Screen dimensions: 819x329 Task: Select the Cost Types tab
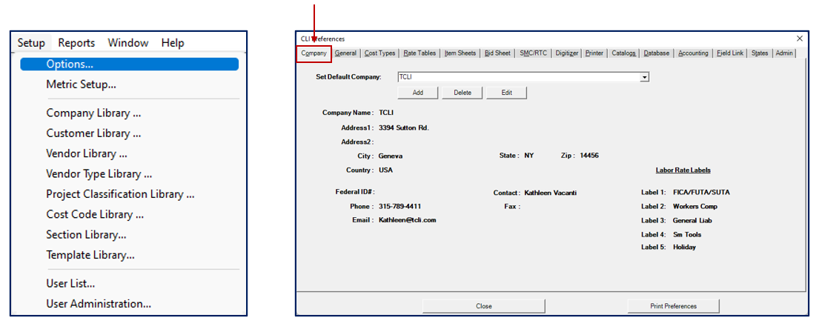[x=380, y=53]
